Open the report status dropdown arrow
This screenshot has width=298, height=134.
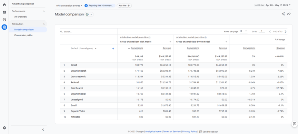91,14
